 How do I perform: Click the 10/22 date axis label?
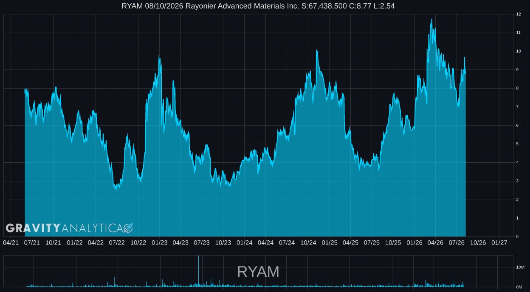(138, 243)
